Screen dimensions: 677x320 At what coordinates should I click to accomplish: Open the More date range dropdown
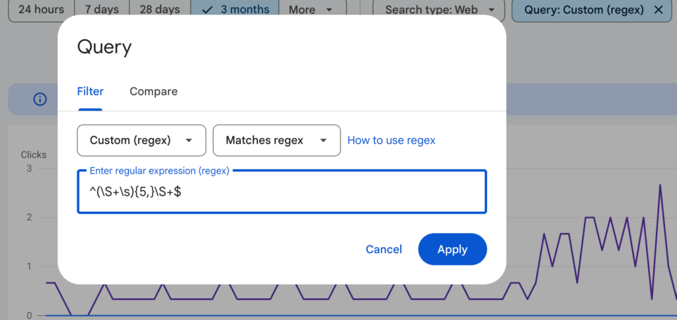point(310,10)
